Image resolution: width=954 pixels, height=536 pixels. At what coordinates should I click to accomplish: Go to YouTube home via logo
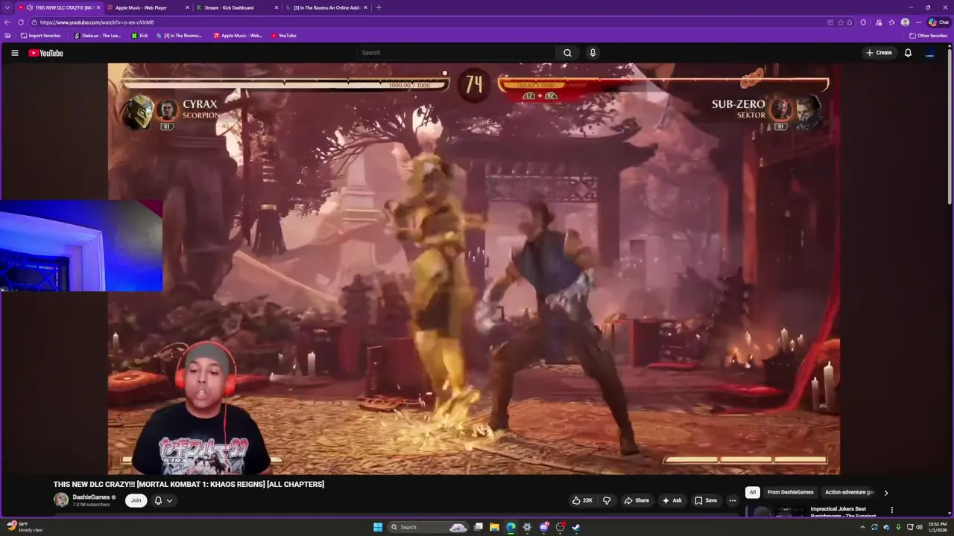tap(45, 53)
